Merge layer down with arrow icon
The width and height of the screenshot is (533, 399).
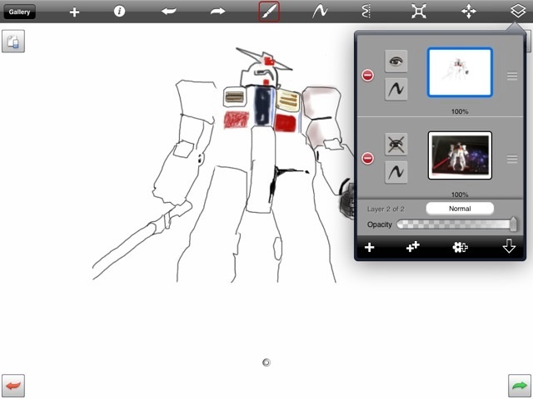509,246
